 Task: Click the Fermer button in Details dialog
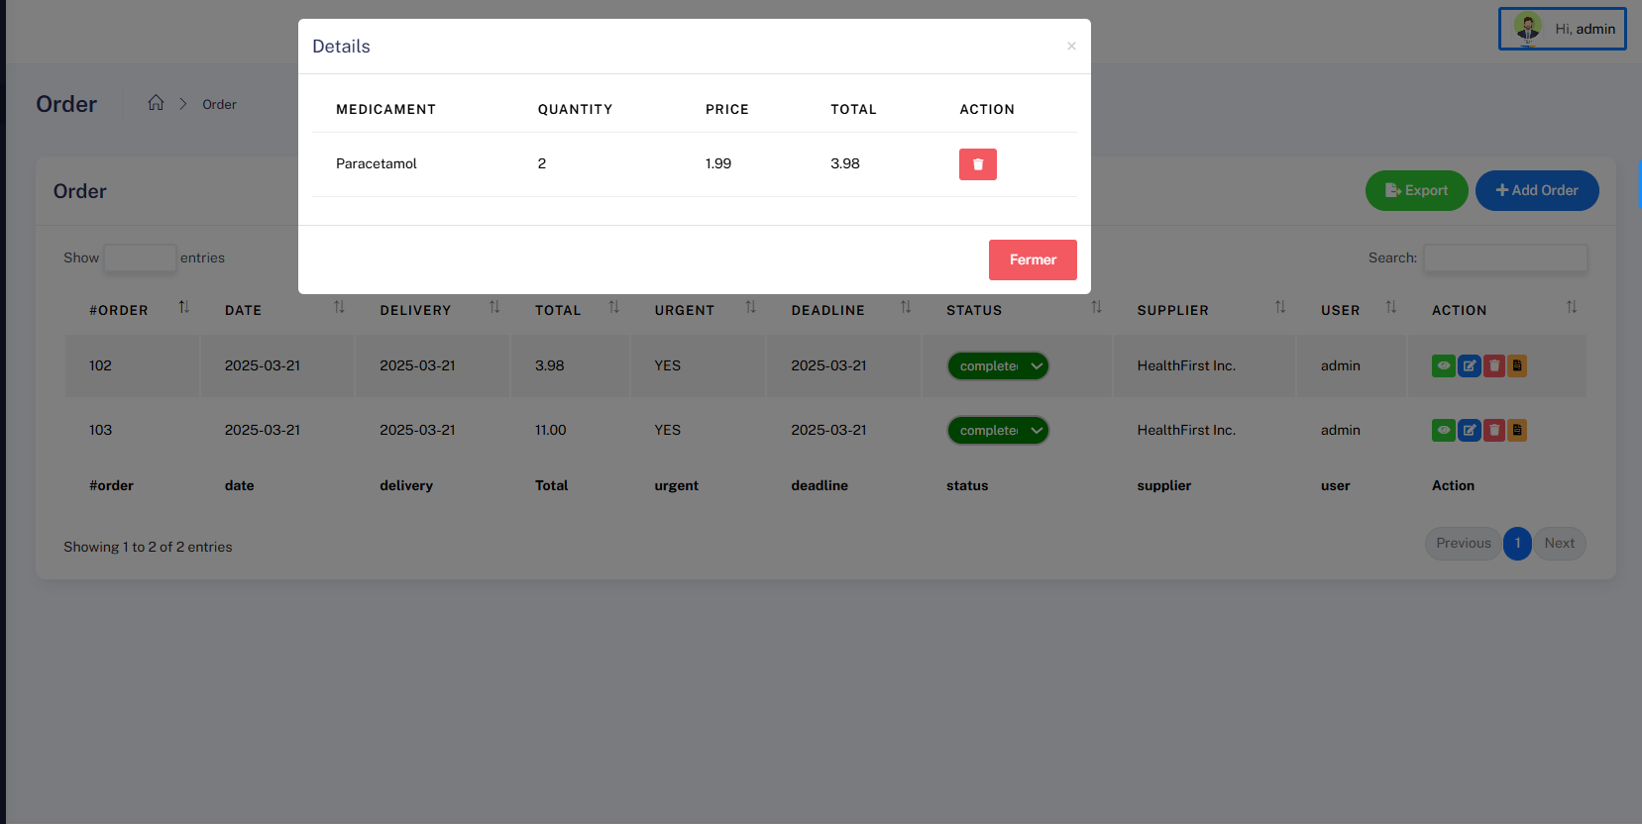(x=1033, y=259)
